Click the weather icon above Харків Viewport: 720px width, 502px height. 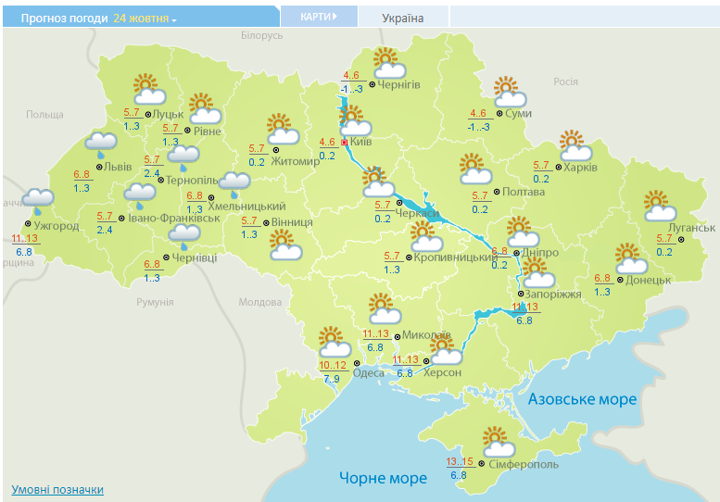pos(575,145)
